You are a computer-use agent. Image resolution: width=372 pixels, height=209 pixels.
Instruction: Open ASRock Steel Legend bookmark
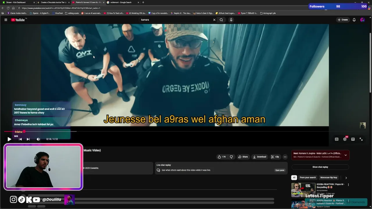[225, 13]
